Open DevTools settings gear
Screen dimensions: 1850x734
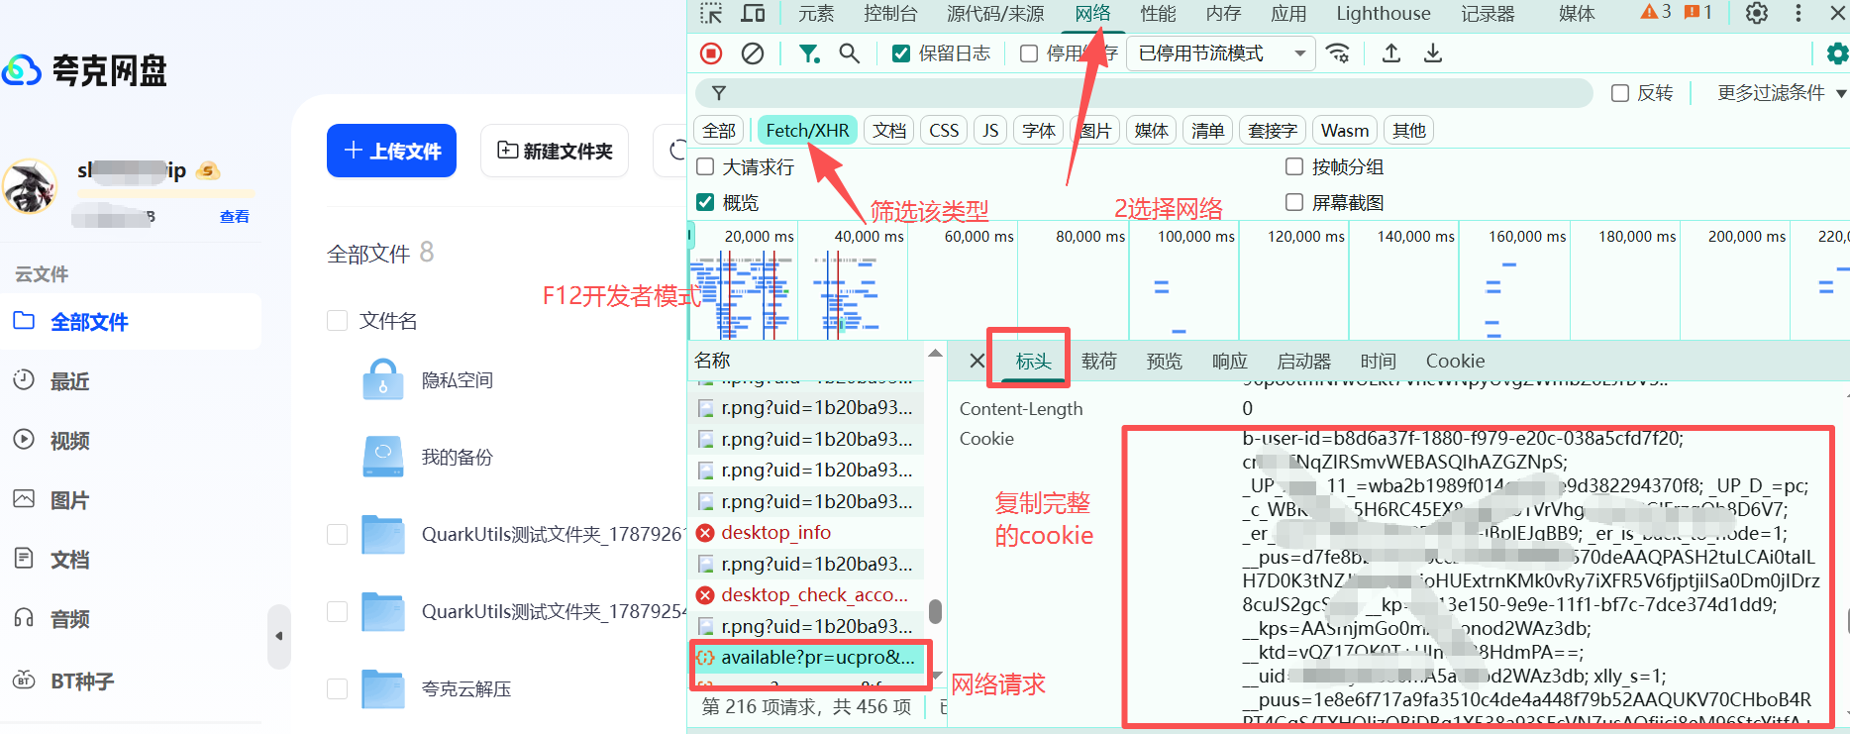pyautogui.click(x=1757, y=14)
